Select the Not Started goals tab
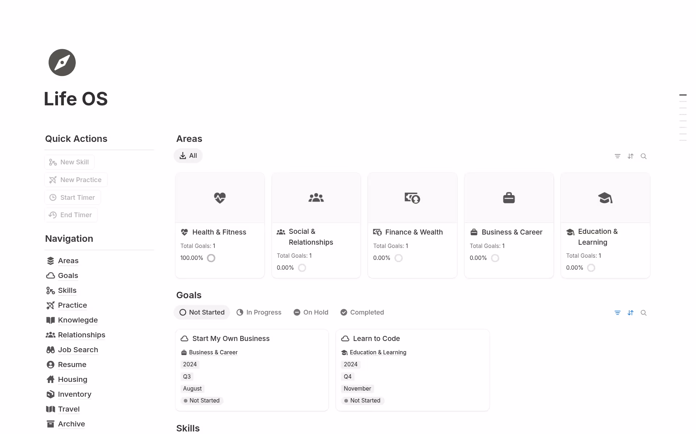 coord(202,312)
